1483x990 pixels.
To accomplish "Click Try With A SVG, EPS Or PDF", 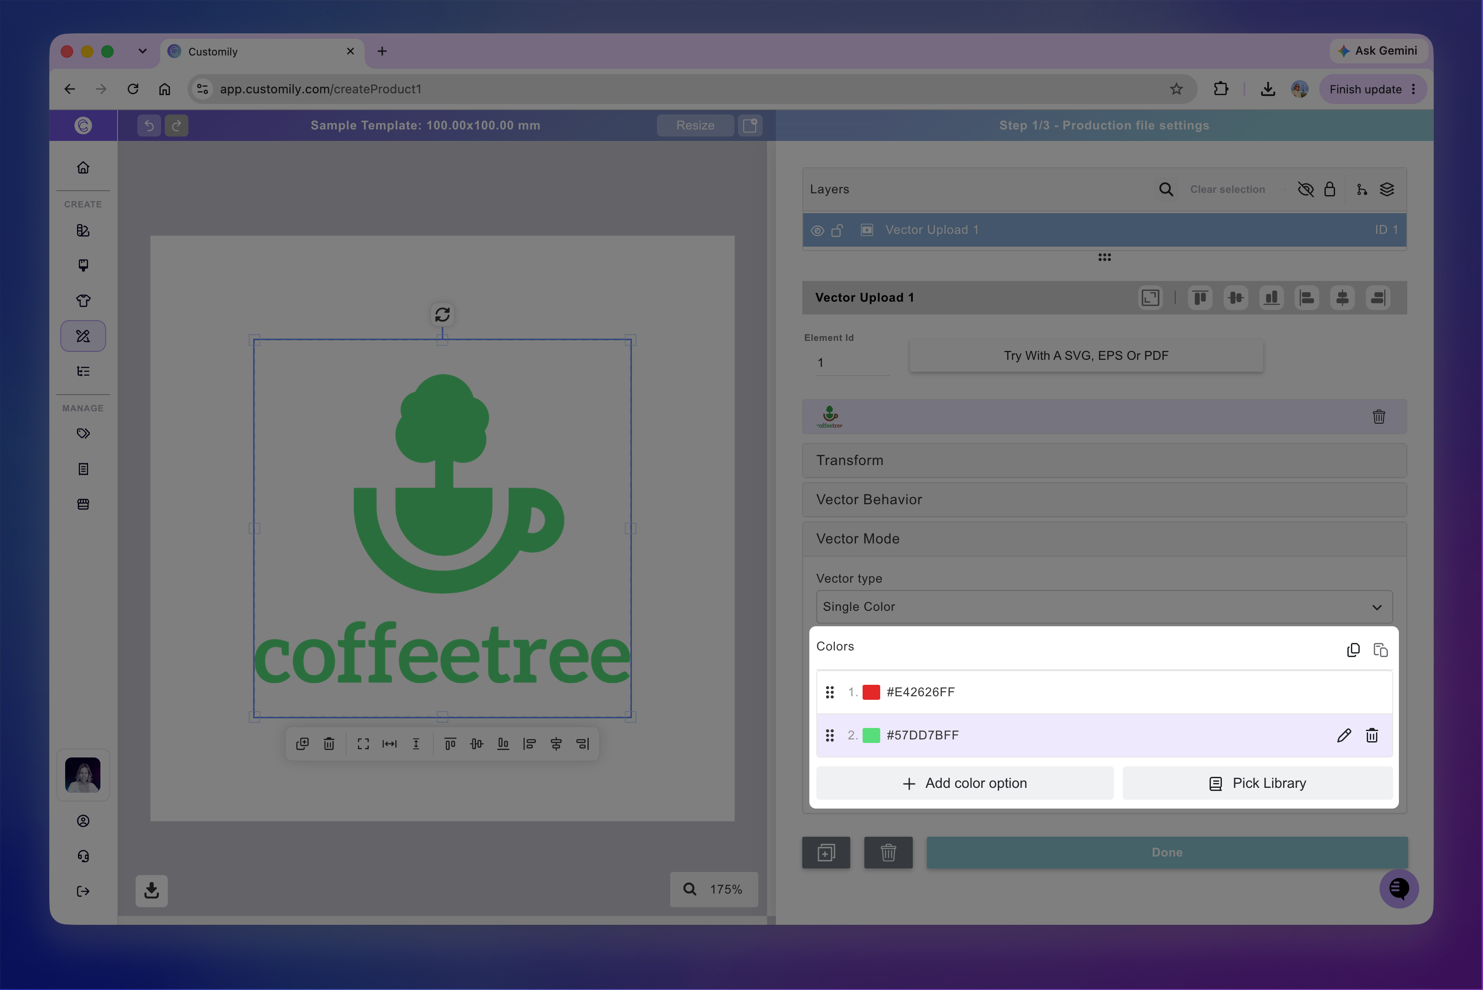I will tap(1086, 355).
